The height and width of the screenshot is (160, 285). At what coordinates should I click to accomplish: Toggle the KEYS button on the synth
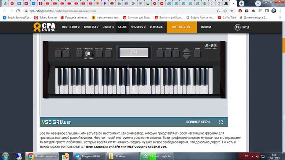click(x=79, y=54)
